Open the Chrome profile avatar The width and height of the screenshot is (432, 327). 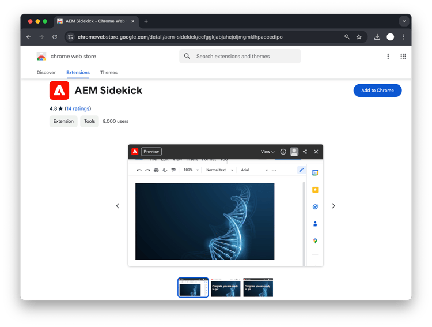tap(390, 37)
